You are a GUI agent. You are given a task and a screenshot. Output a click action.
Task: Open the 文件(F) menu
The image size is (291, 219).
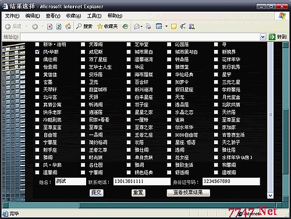click(x=12, y=16)
